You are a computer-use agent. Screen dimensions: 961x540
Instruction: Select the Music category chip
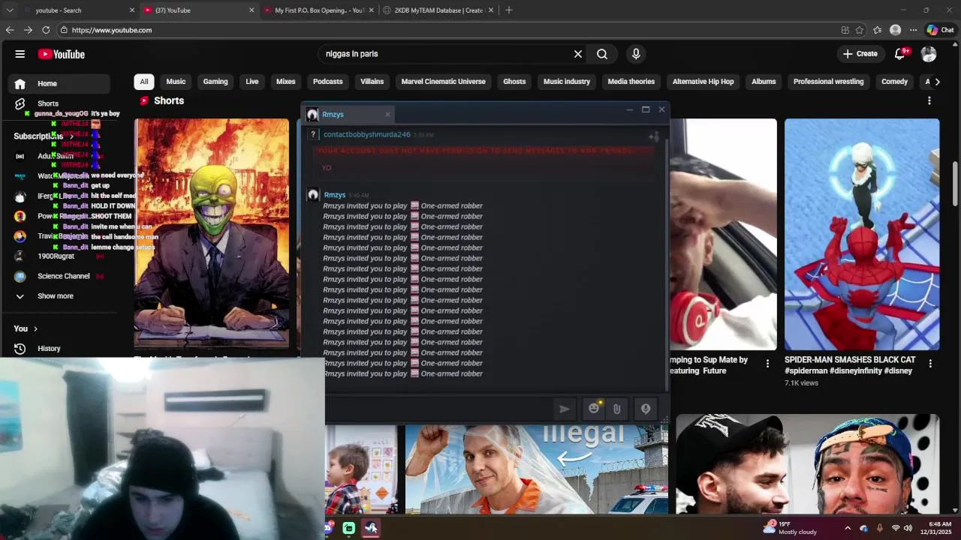click(176, 82)
